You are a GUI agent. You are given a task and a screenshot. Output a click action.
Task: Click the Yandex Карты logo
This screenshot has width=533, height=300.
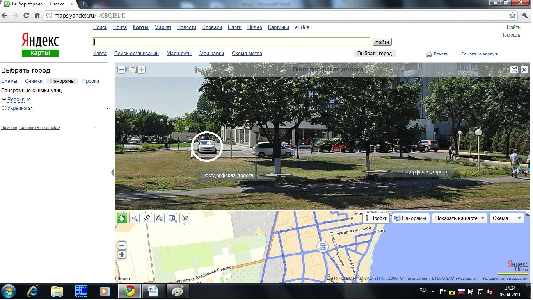[40, 45]
